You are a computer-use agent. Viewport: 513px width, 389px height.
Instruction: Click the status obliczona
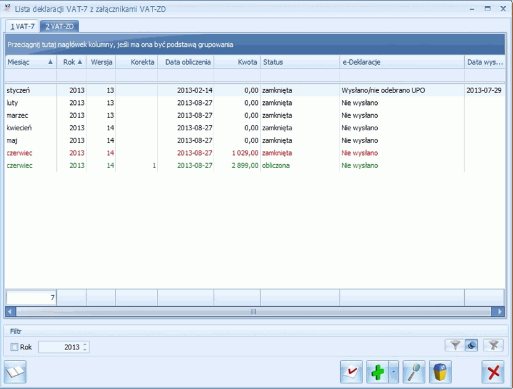[276, 165]
